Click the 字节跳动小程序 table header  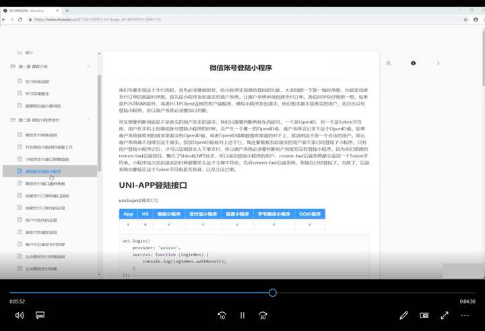tap(274, 214)
